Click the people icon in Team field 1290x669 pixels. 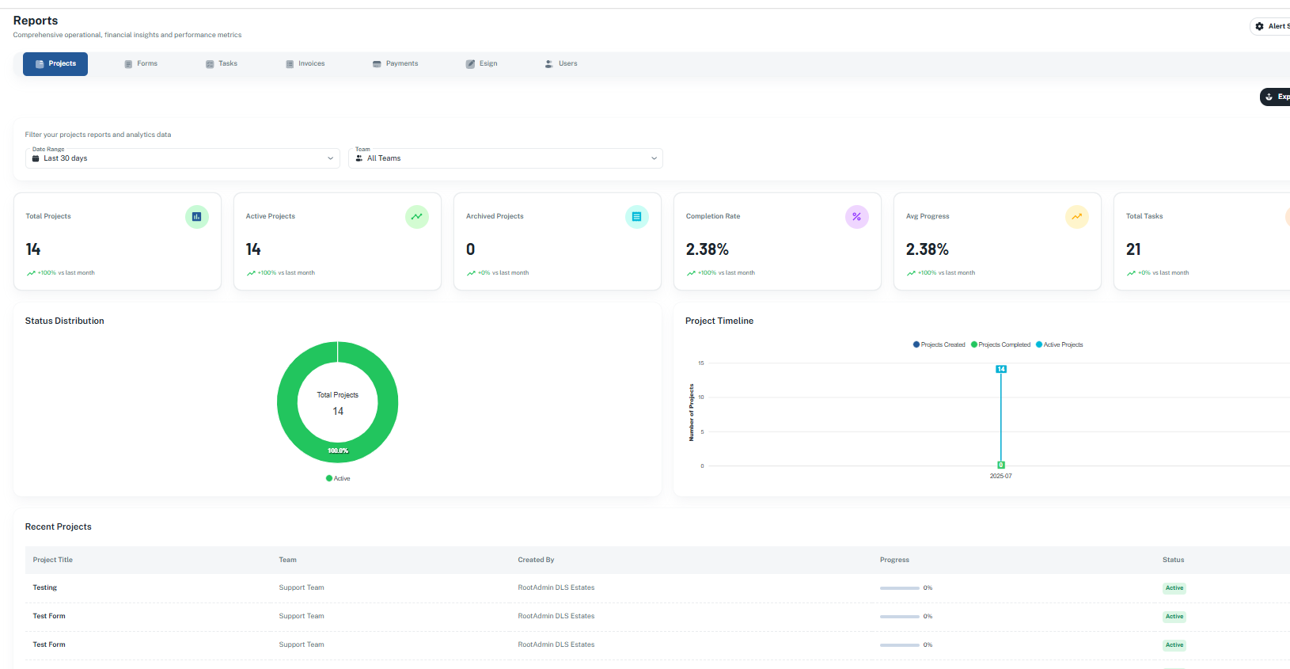point(359,158)
